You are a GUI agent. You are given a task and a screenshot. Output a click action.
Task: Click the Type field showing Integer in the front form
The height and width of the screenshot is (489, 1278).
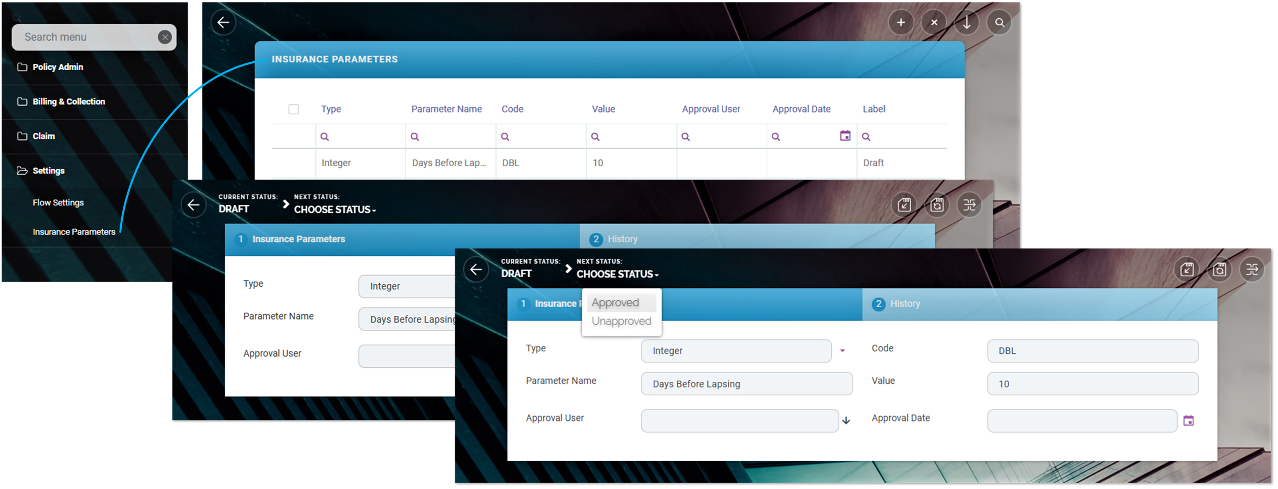736,351
